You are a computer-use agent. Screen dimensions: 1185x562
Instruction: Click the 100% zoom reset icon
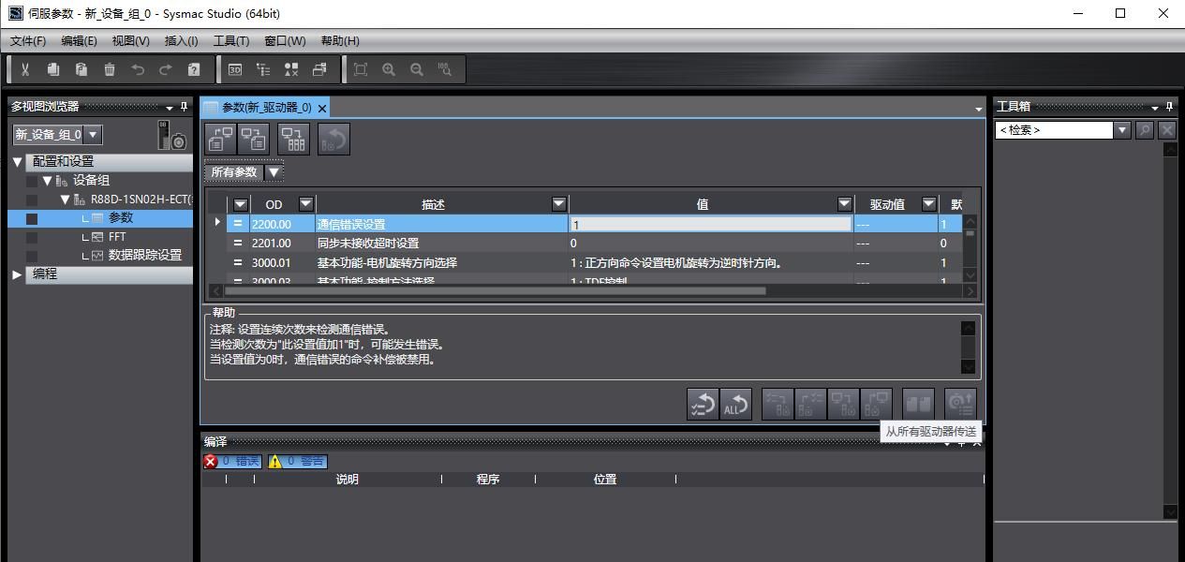click(445, 69)
